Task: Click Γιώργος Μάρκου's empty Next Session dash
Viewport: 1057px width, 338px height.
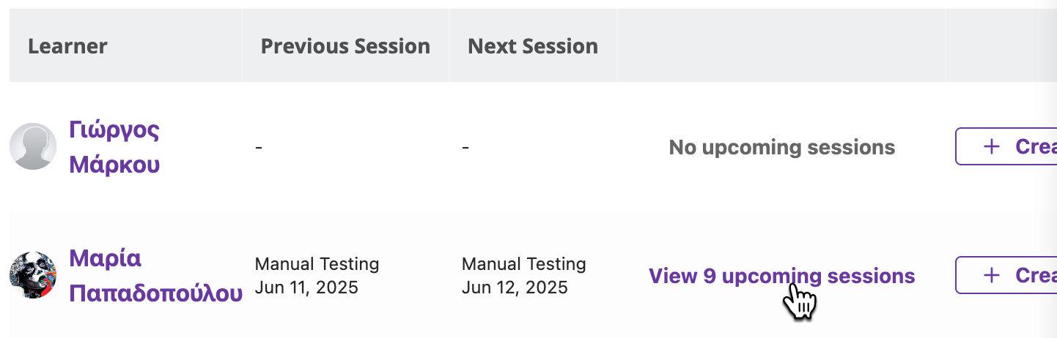Action: (465, 147)
